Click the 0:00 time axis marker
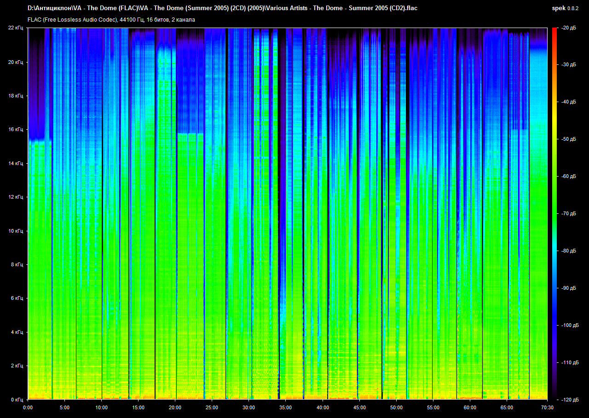Image resolution: width=589 pixels, height=418 pixels. (x=28, y=407)
